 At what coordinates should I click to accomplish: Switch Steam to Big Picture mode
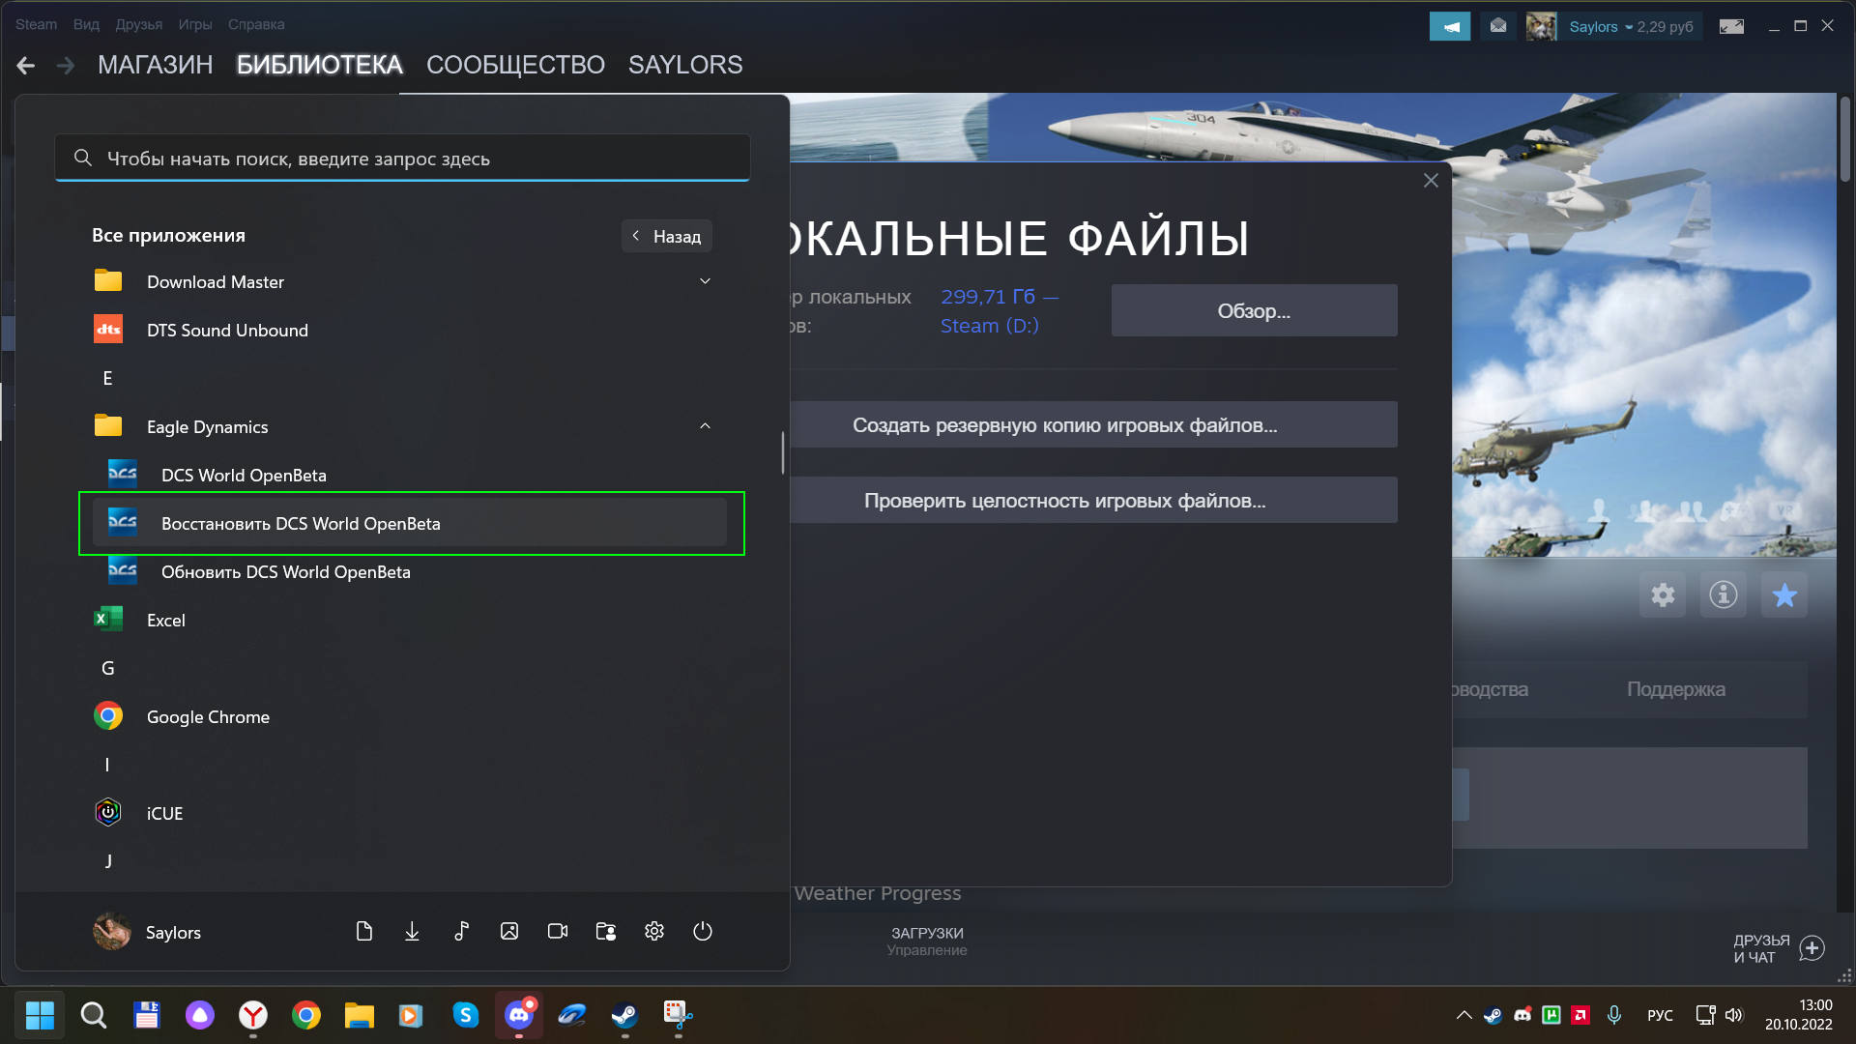click(1731, 26)
